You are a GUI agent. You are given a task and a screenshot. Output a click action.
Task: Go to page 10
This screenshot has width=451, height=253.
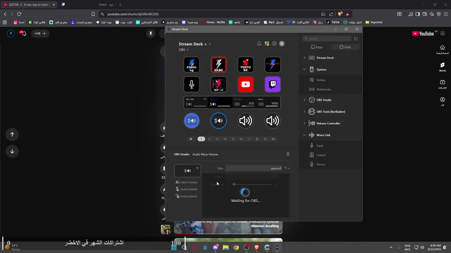click(x=273, y=139)
